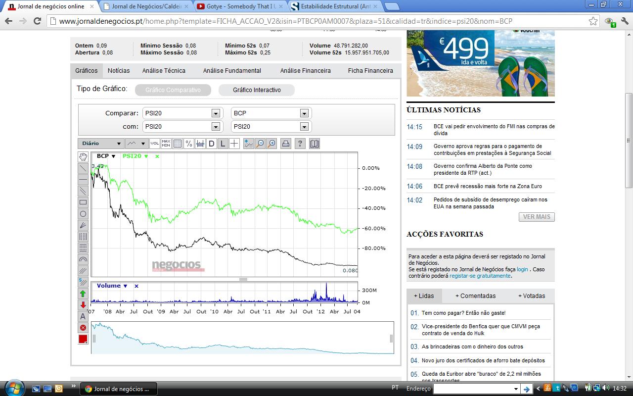Open news 'BCE prevê recessão mais forte'
Screen dimensions: 633x396
tap(488, 187)
